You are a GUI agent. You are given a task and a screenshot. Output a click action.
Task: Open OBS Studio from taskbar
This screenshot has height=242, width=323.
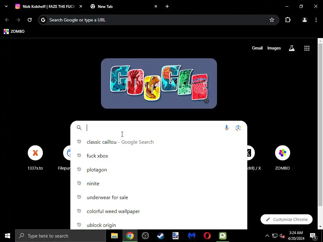click(x=145, y=236)
